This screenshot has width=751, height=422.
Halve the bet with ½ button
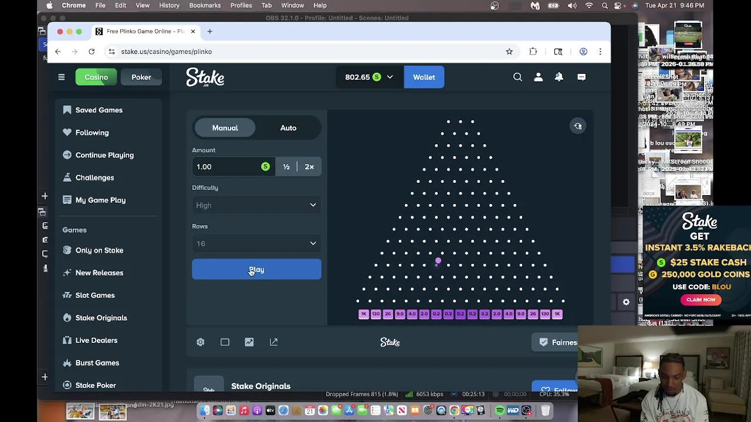click(x=286, y=167)
